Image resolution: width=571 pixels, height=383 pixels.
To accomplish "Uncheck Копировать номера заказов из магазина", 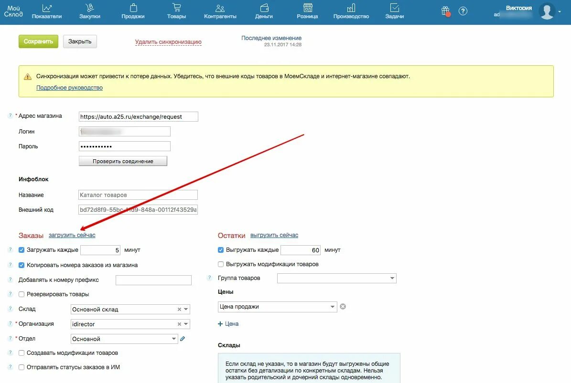I will [x=22, y=265].
